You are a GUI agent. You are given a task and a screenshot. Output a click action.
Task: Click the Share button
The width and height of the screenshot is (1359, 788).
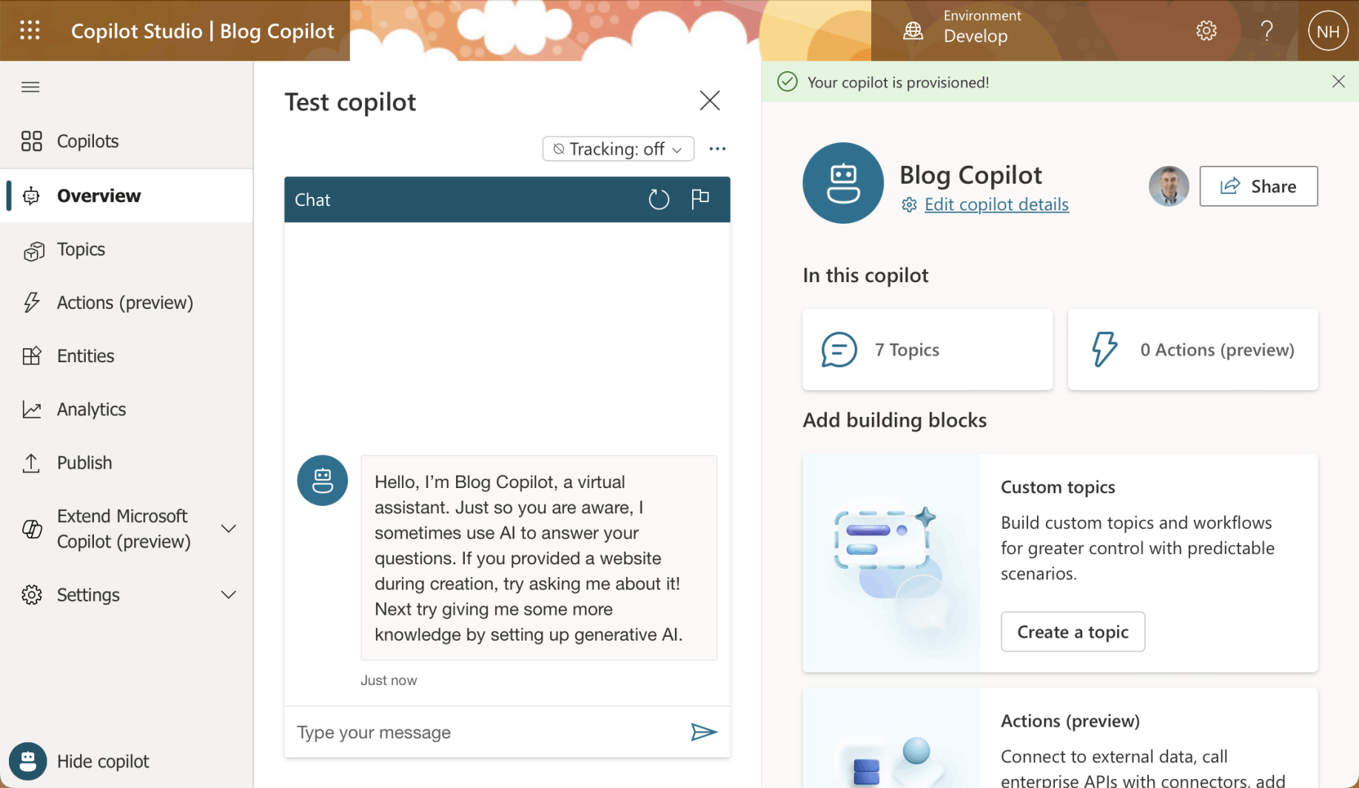click(x=1258, y=187)
